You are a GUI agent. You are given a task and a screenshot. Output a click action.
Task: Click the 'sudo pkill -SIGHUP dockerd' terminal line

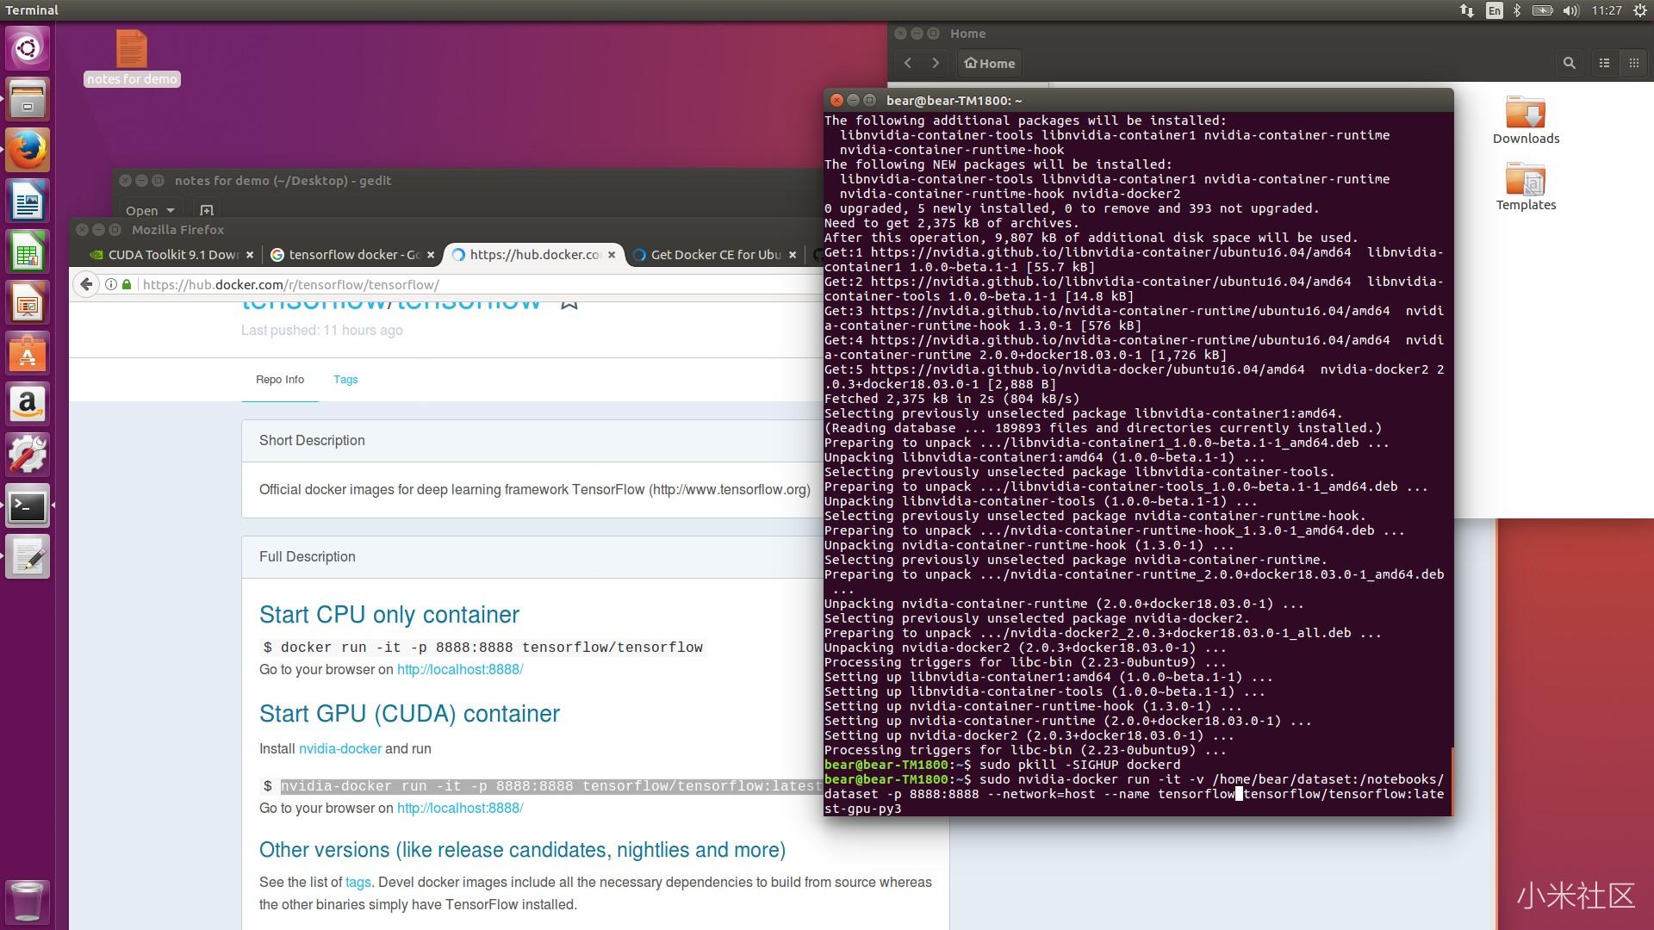1079,765
